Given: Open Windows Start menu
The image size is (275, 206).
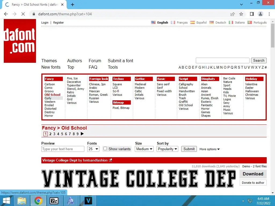Looking at the screenshot, I should tap(6, 201).
